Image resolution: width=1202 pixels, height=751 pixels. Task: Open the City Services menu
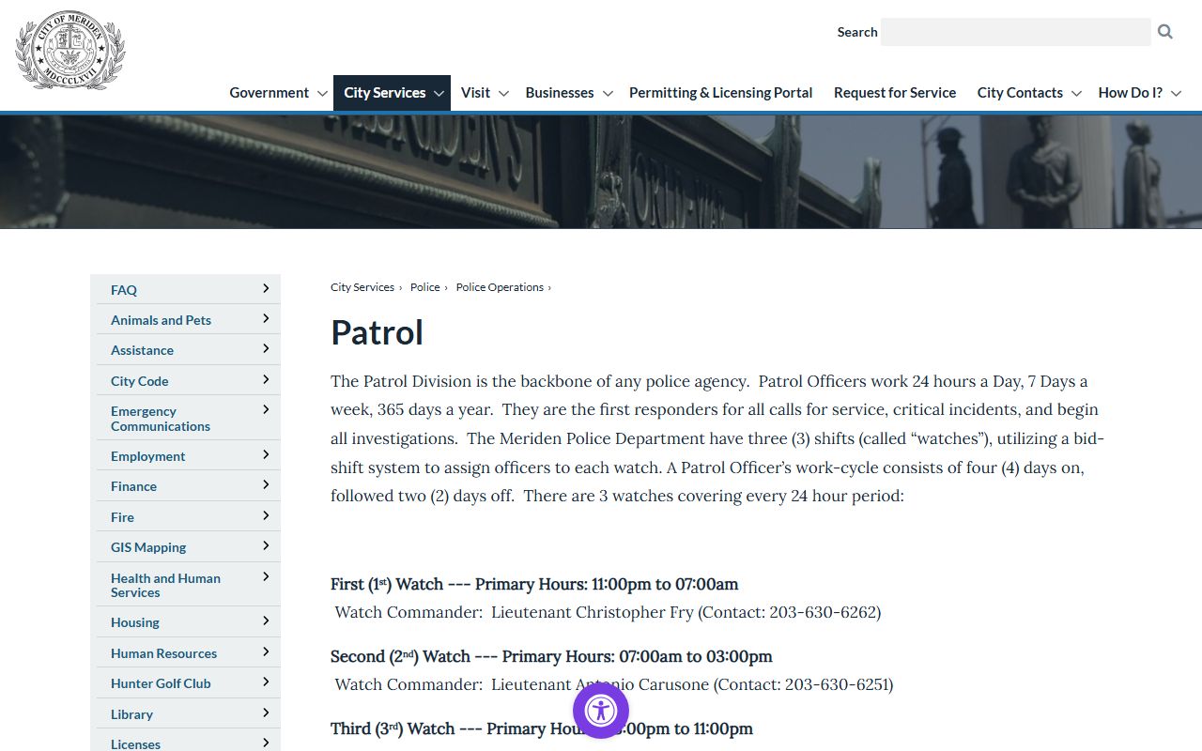pyautogui.click(x=385, y=93)
